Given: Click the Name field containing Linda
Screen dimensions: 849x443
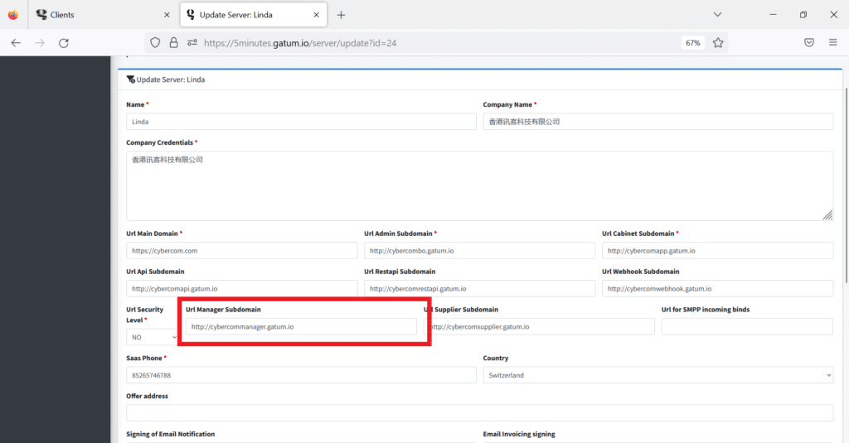Looking at the screenshot, I should [x=301, y=122].
